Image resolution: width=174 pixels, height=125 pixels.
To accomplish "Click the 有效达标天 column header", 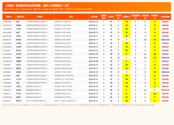I will tap(104, 17).
